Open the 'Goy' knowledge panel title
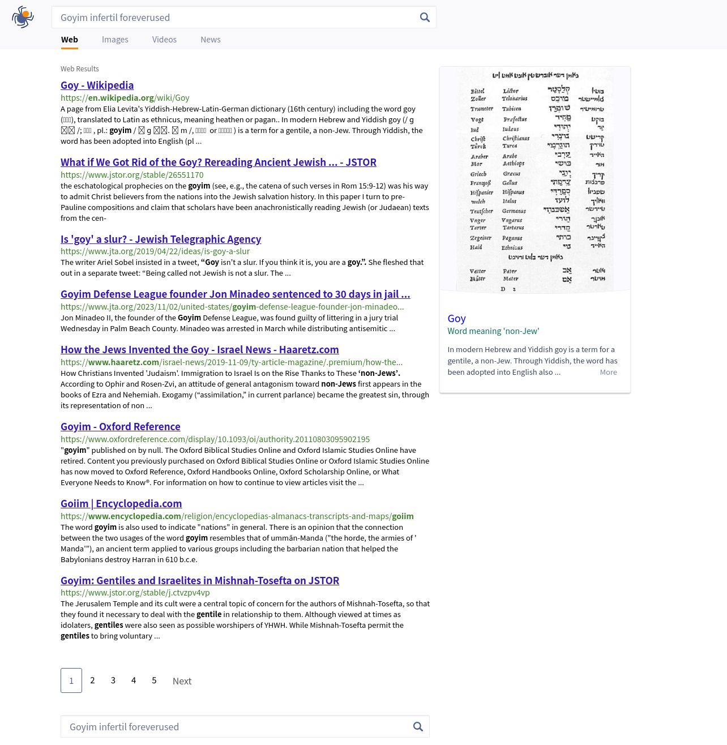727x745 pixels. [456, 318]
